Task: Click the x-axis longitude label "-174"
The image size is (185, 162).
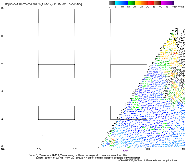Action: 74,149
